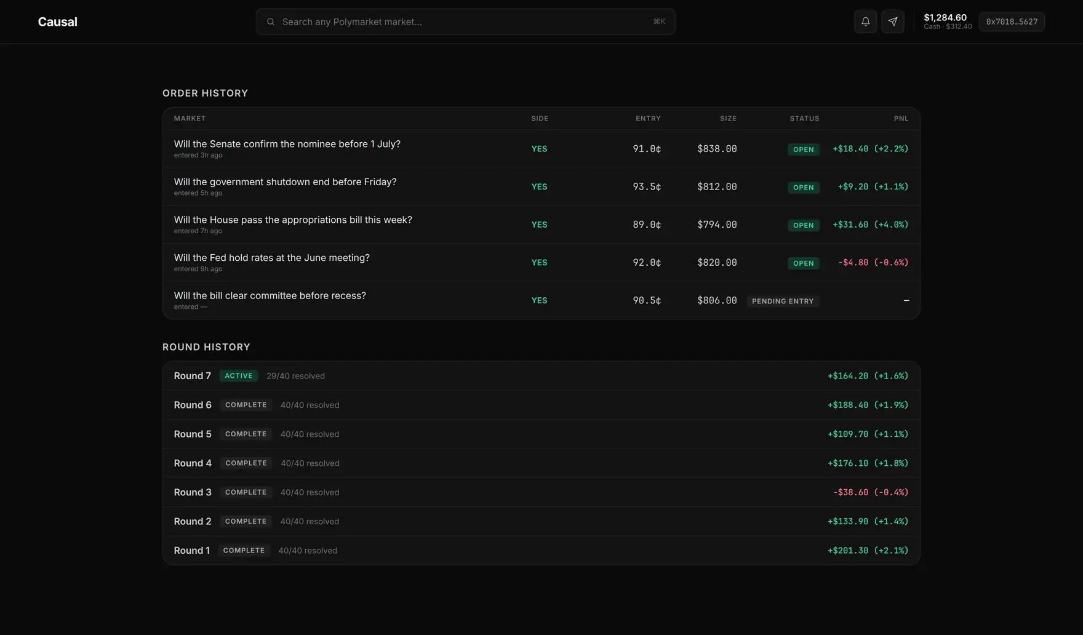The width and height of the screenshot is (1083, 635).
Task: Click the ⌘K shortcut hint
Action: (x=659, y=22)
